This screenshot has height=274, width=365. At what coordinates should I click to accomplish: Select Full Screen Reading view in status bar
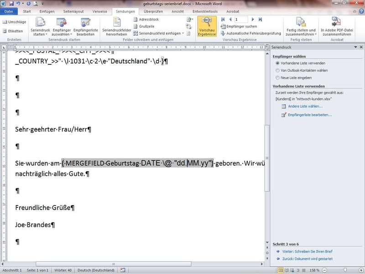point(287,270)
